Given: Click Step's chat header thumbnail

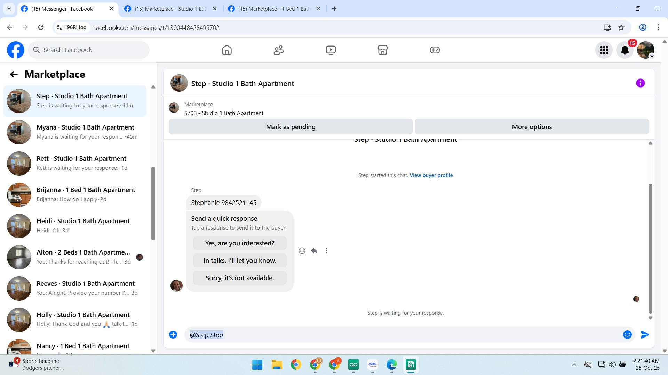Looking at the screenshot, I should pyautogui.click(x=179, y=83).
